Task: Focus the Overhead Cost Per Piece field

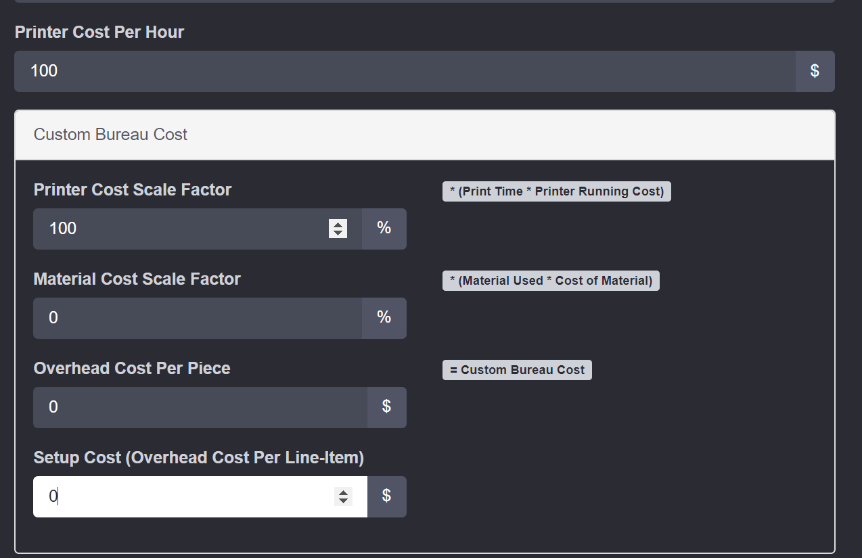Action: tap(200, 407)
